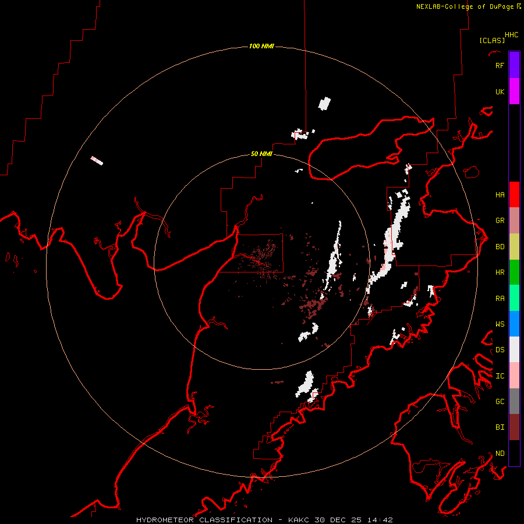The height and width of the screenshot is (524, 524).
Task: Click the UK legend label
Action: click(500, 91)
